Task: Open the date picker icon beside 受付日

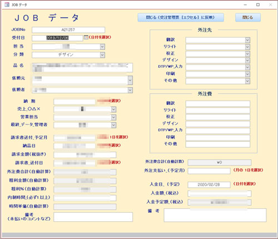Action: point(86,37)
